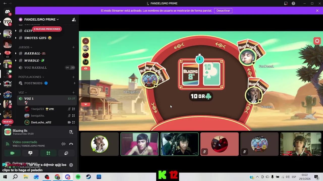Screen dimensions: 323x181
Task: Open Windows search on the taskbar
Action: [x=15, y=177]
